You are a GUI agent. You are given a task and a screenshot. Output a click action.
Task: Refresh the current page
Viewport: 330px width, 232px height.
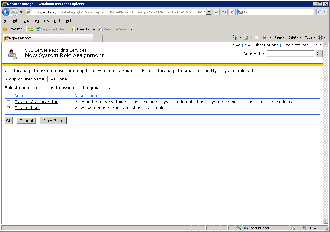(x=225, y=12)
